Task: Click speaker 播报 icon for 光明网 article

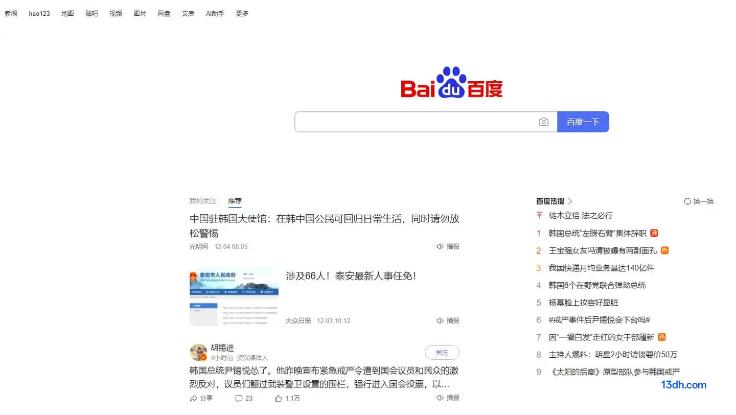Action: pos(440,246)
